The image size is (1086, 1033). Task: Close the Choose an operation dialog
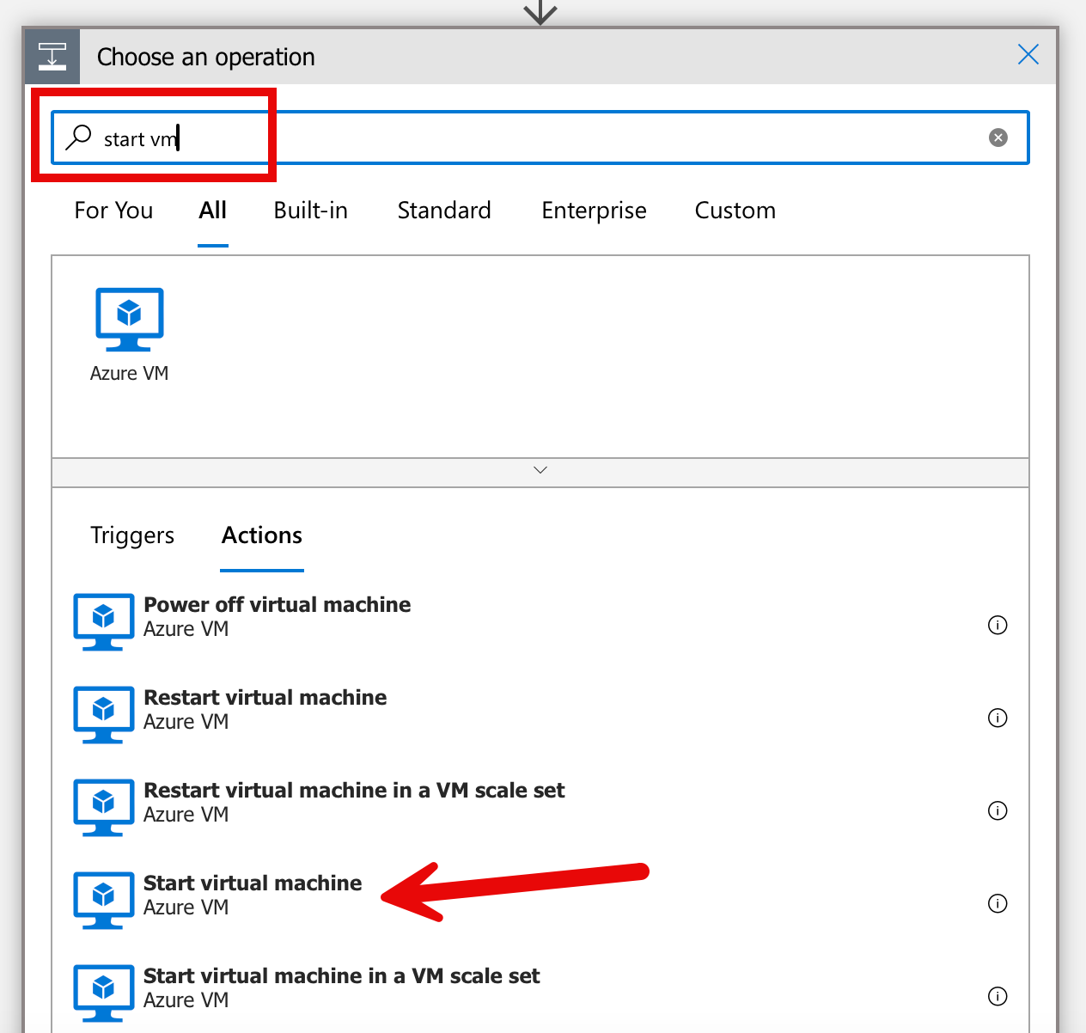coord(1028,55)
